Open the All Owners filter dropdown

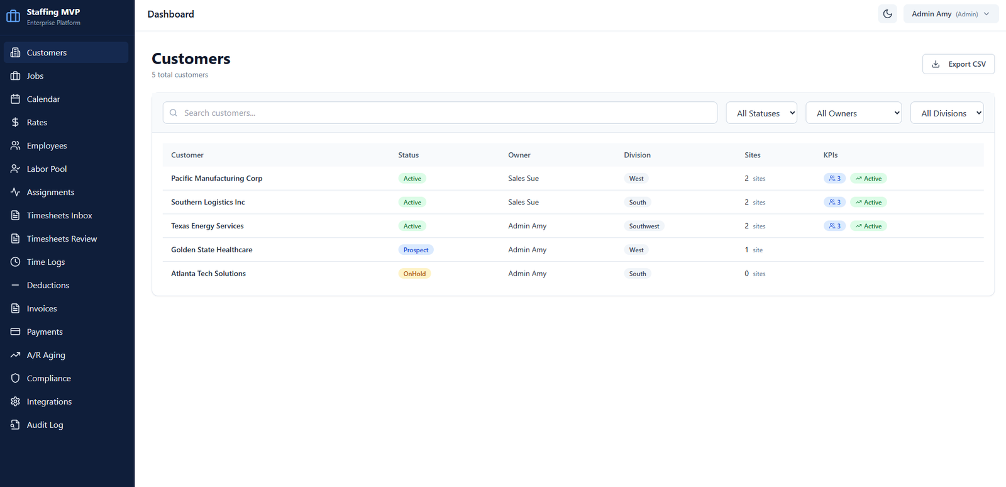click(x=853, y=113)
